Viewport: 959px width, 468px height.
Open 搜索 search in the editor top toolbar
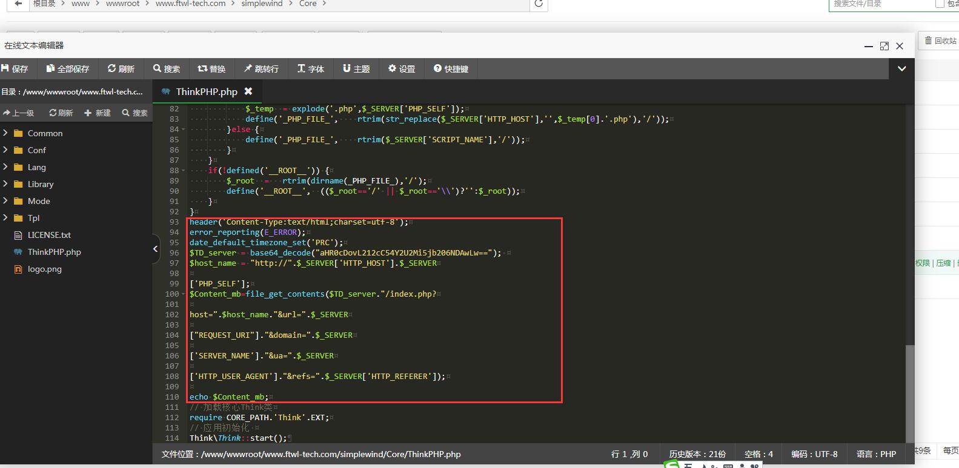pos(167,69)
